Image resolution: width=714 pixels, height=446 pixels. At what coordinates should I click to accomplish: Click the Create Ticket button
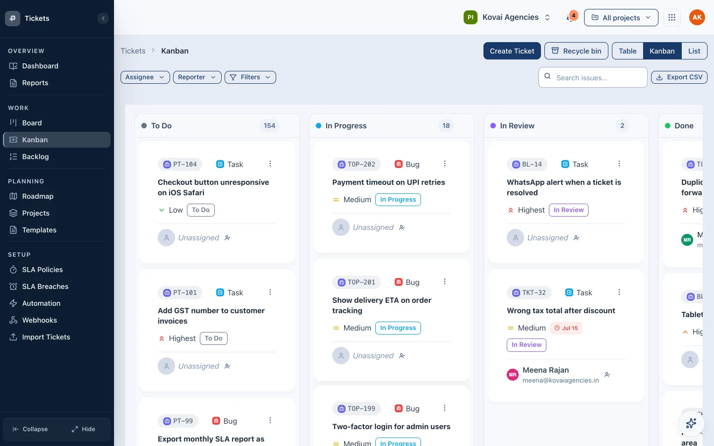512,51
